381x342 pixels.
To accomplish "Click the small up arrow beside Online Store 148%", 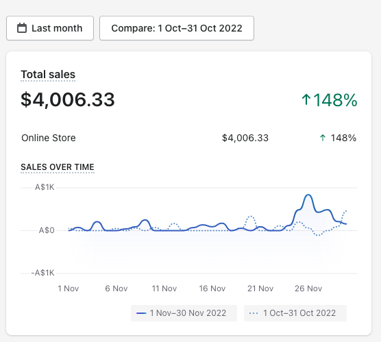I will [323, 138].
